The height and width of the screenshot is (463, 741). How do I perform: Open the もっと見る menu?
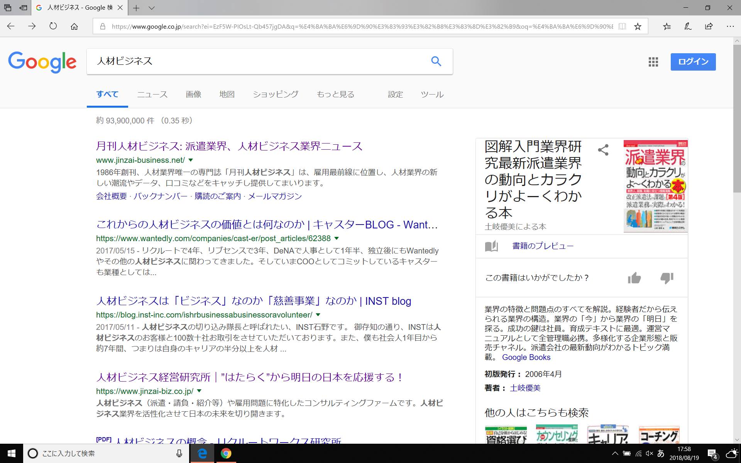click(335, 95)
